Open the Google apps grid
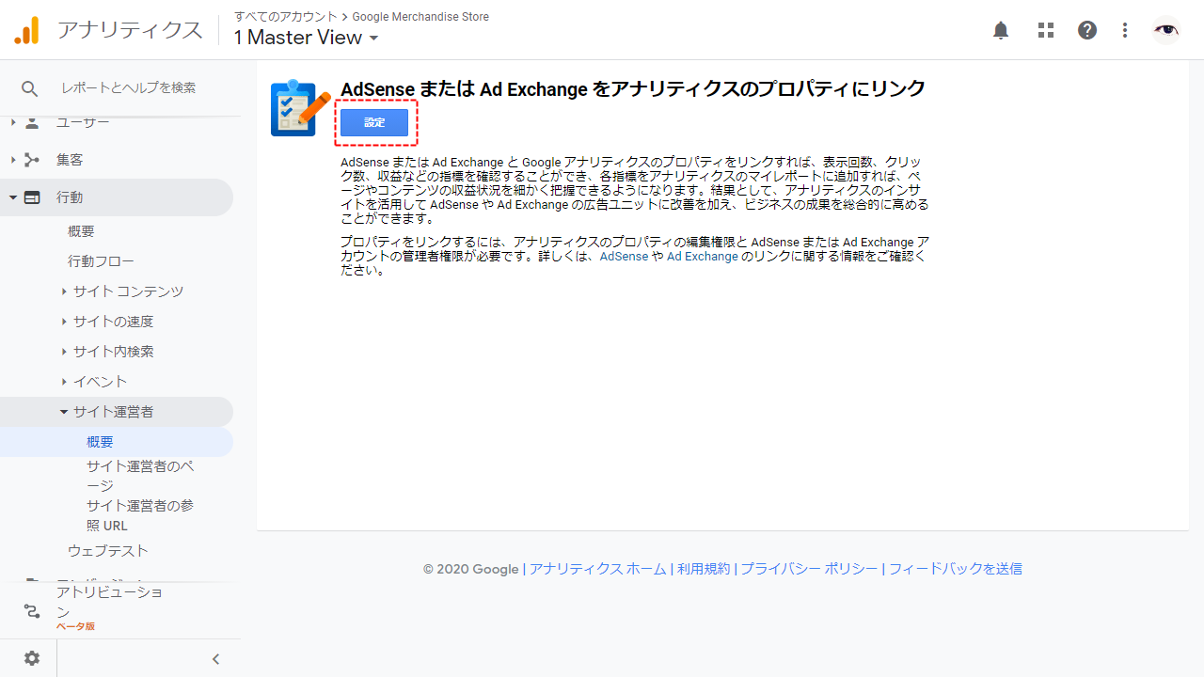 pos(1046,30)
